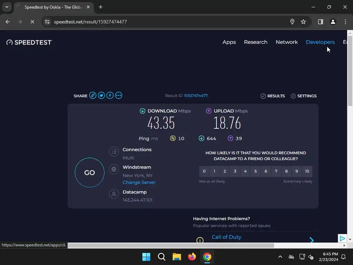Open Result ID 15927474477 link
The image size is (353, 265).
tap(196, 96)
